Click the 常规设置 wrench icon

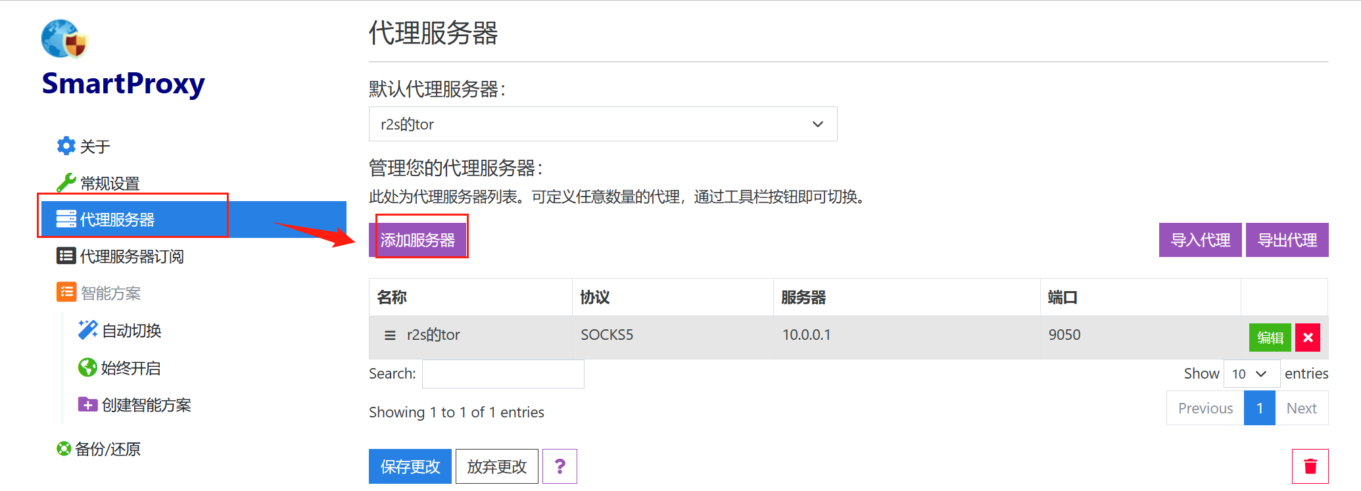tap(66, 183)
